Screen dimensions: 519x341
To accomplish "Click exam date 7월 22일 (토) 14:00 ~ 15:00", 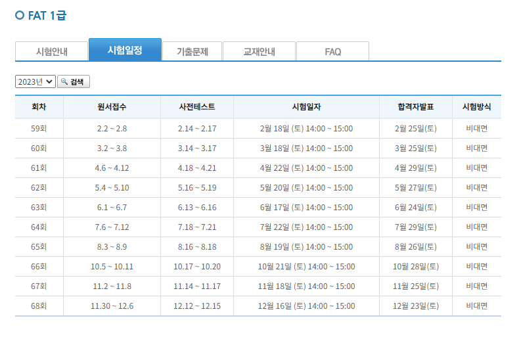I will 306,227.
